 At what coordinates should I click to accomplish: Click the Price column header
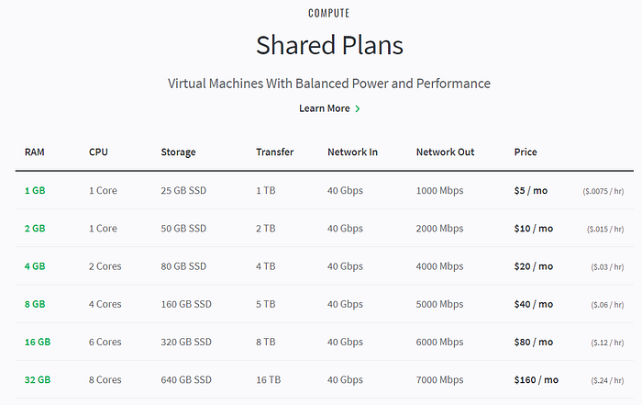[x=526, y=152]
